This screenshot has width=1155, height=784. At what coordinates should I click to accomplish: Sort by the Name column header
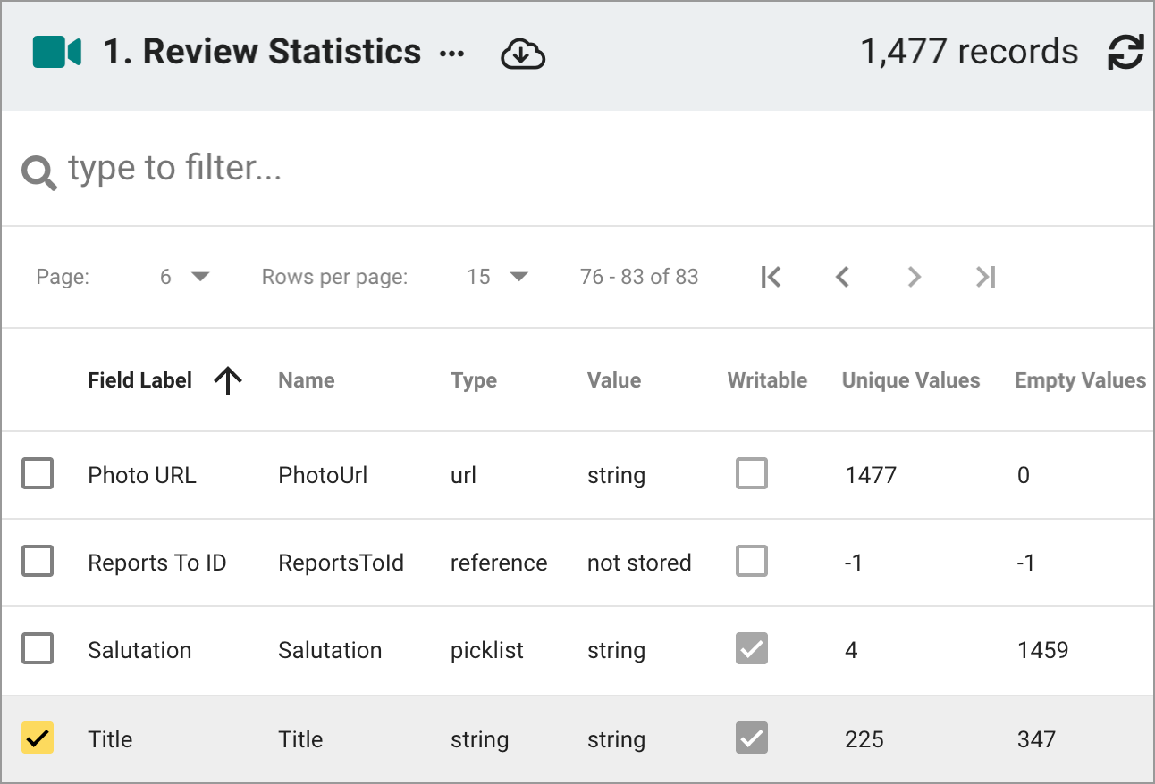[307, 380]
